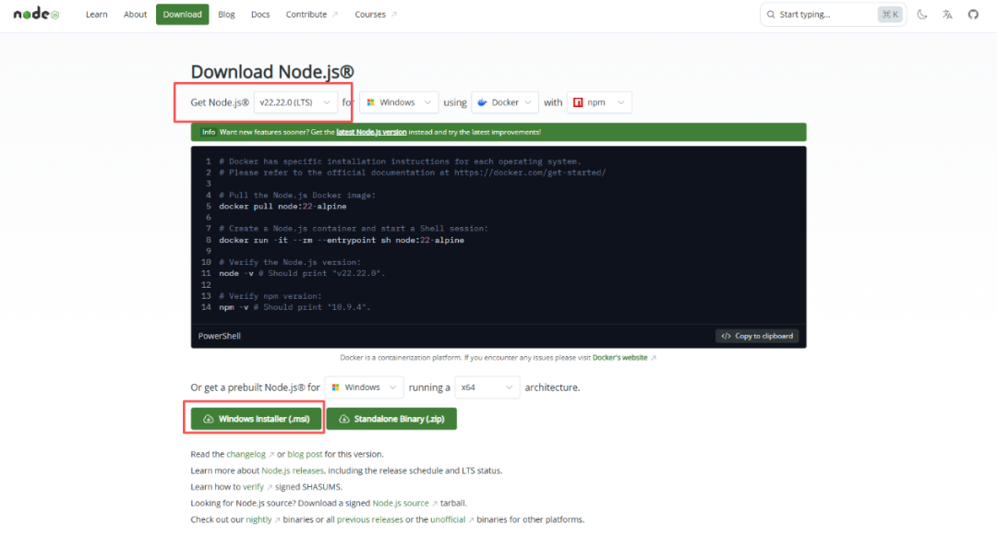Expand the Windows platform dropdown near top
The width and height of the screenshot is (997, 536).
pyautogui.click(x=399, y=102)
